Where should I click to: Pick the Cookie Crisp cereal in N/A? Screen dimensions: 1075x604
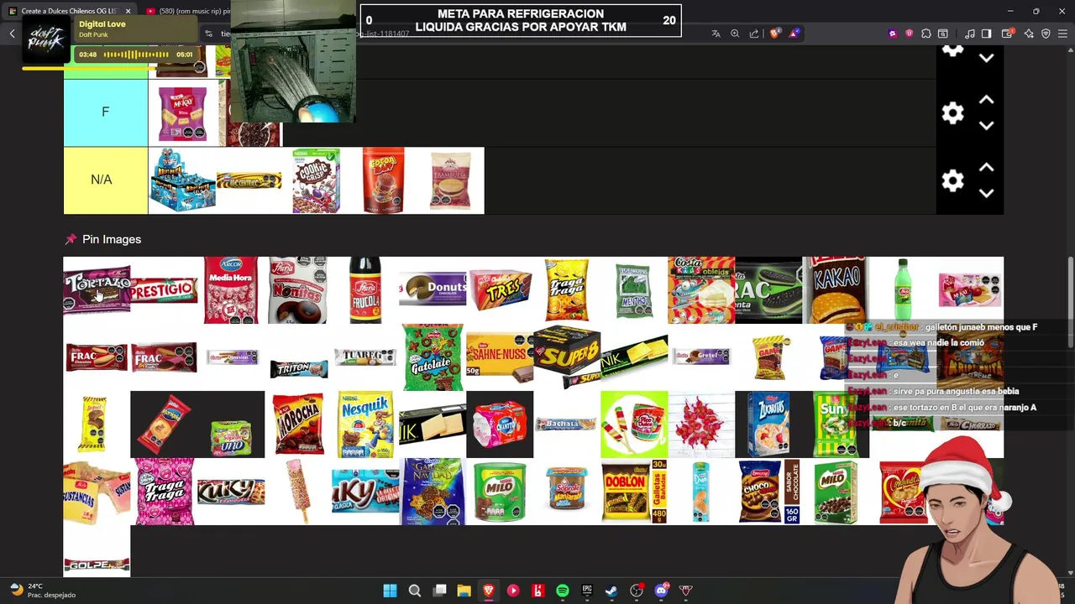(x=316, y=180)
